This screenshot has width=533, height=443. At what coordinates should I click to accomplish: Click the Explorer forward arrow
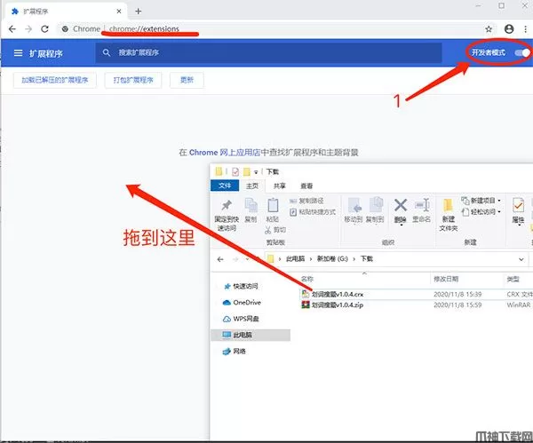[235, 259]
